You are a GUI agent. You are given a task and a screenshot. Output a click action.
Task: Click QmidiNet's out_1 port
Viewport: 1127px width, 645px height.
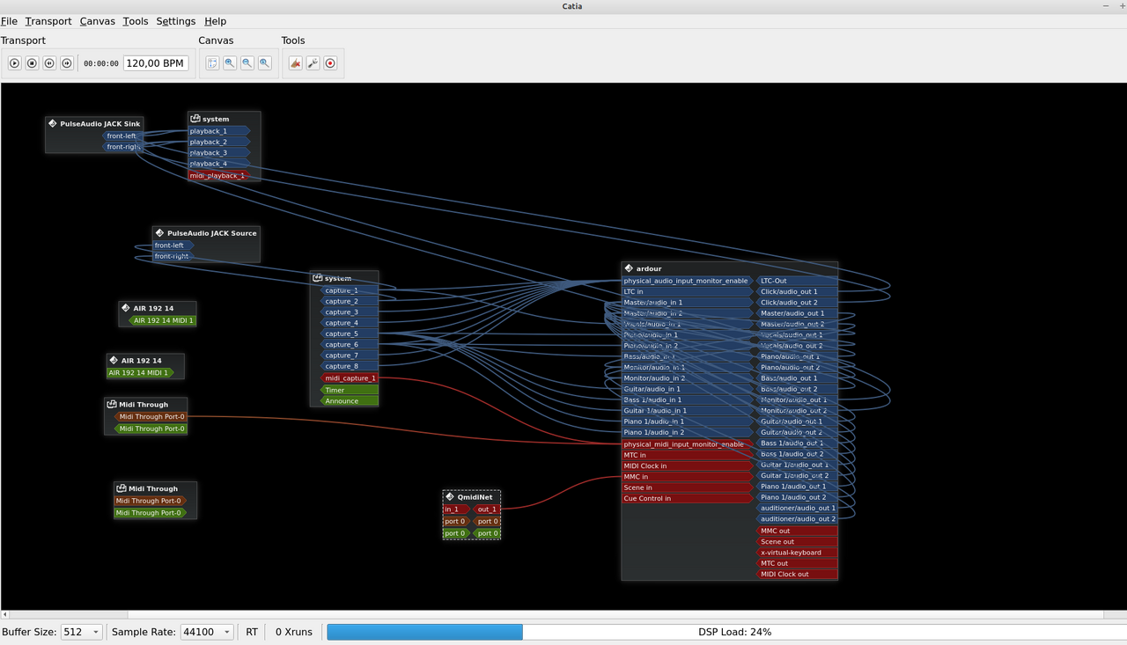486,509
